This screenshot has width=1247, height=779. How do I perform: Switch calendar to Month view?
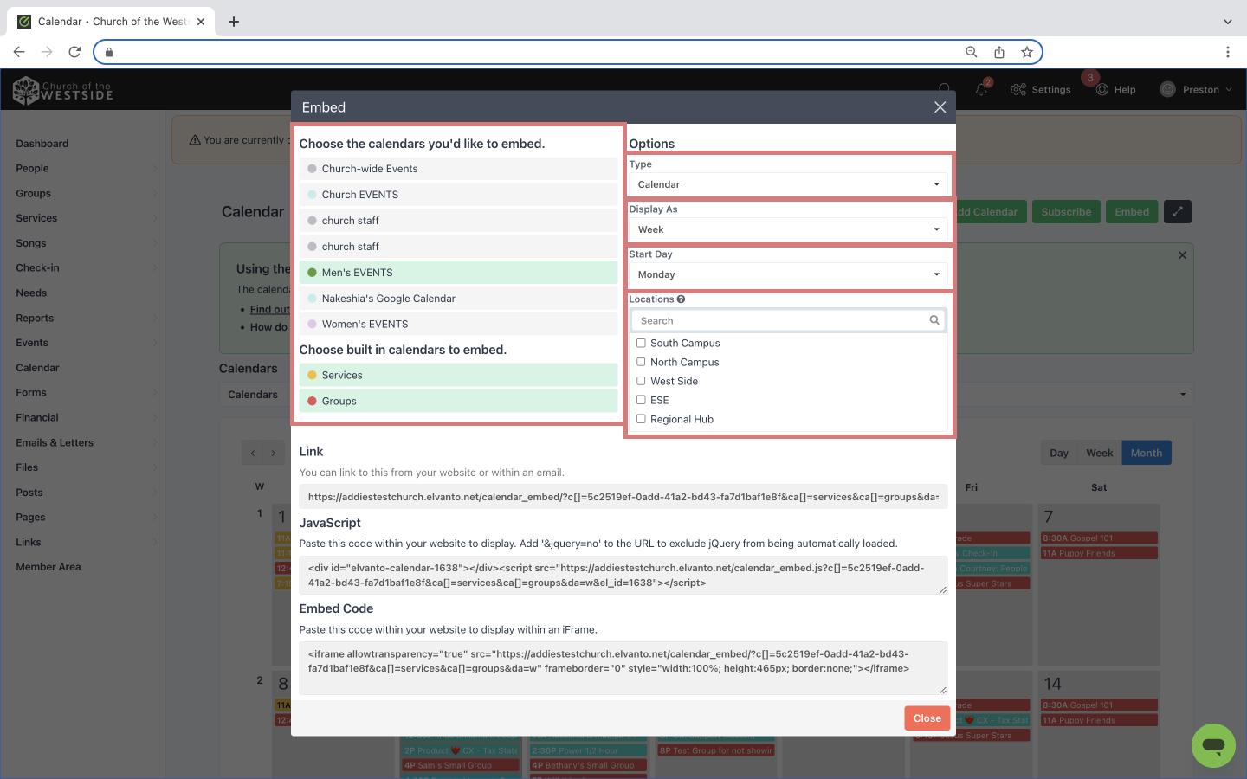coord(1147,453)
